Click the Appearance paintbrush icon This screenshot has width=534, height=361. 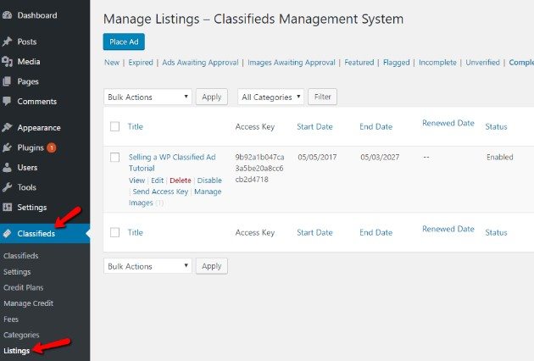(7, 127)
